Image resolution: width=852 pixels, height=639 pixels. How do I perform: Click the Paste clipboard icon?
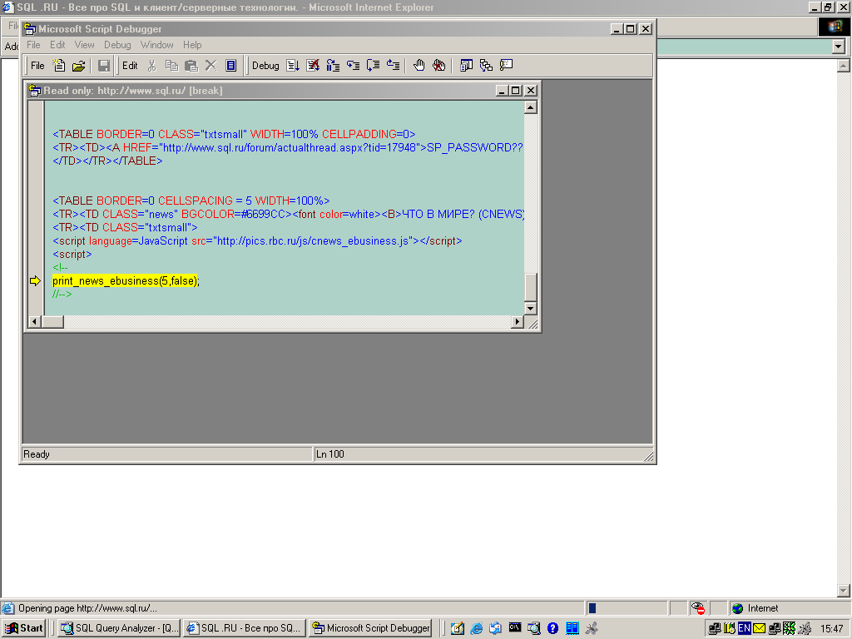pos(191,66)
